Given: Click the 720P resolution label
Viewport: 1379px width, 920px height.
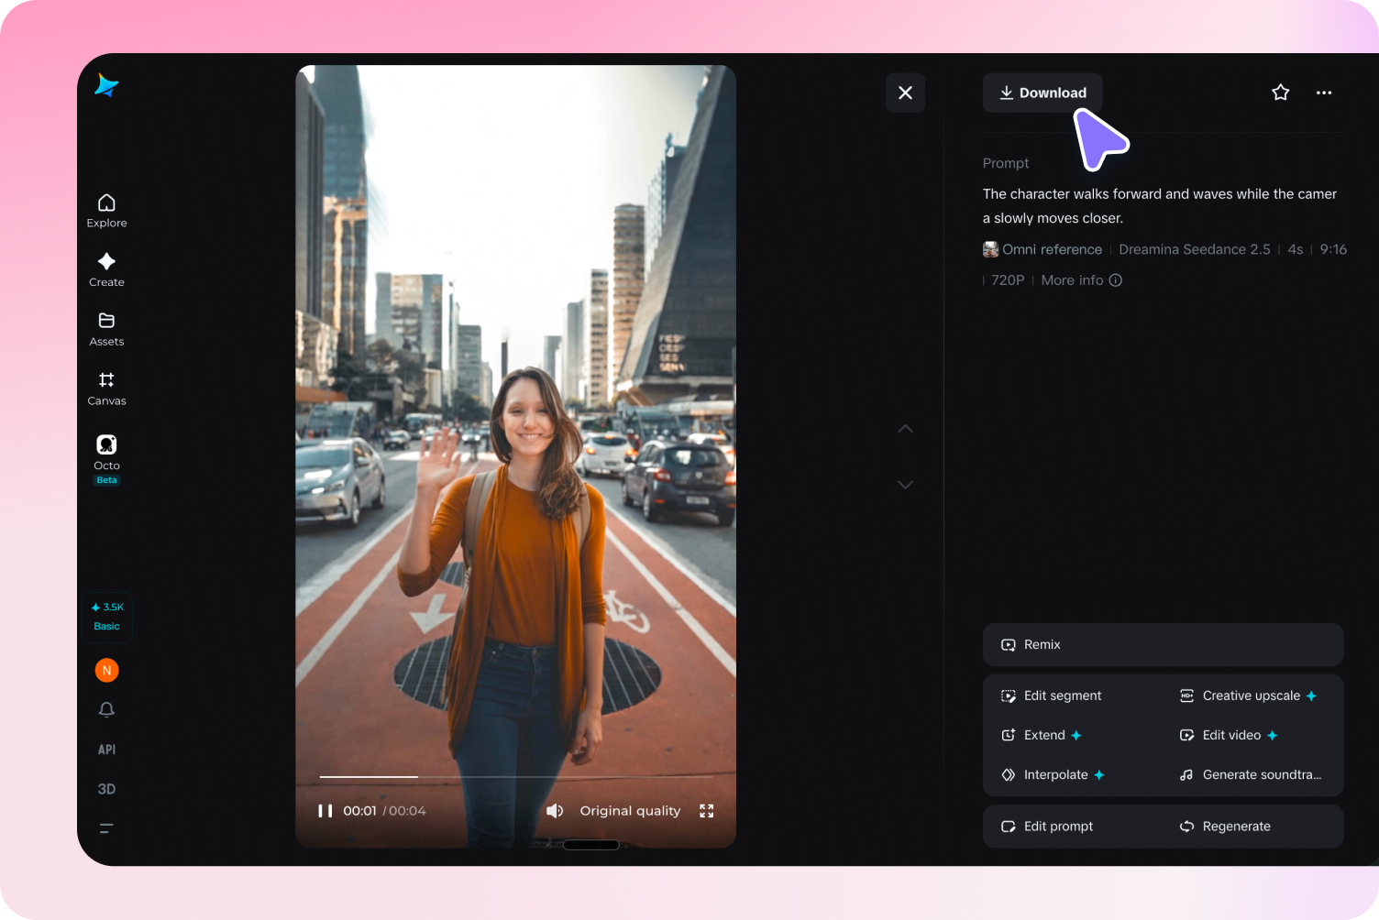Looking at the screenshot, I should point(1008,280).
